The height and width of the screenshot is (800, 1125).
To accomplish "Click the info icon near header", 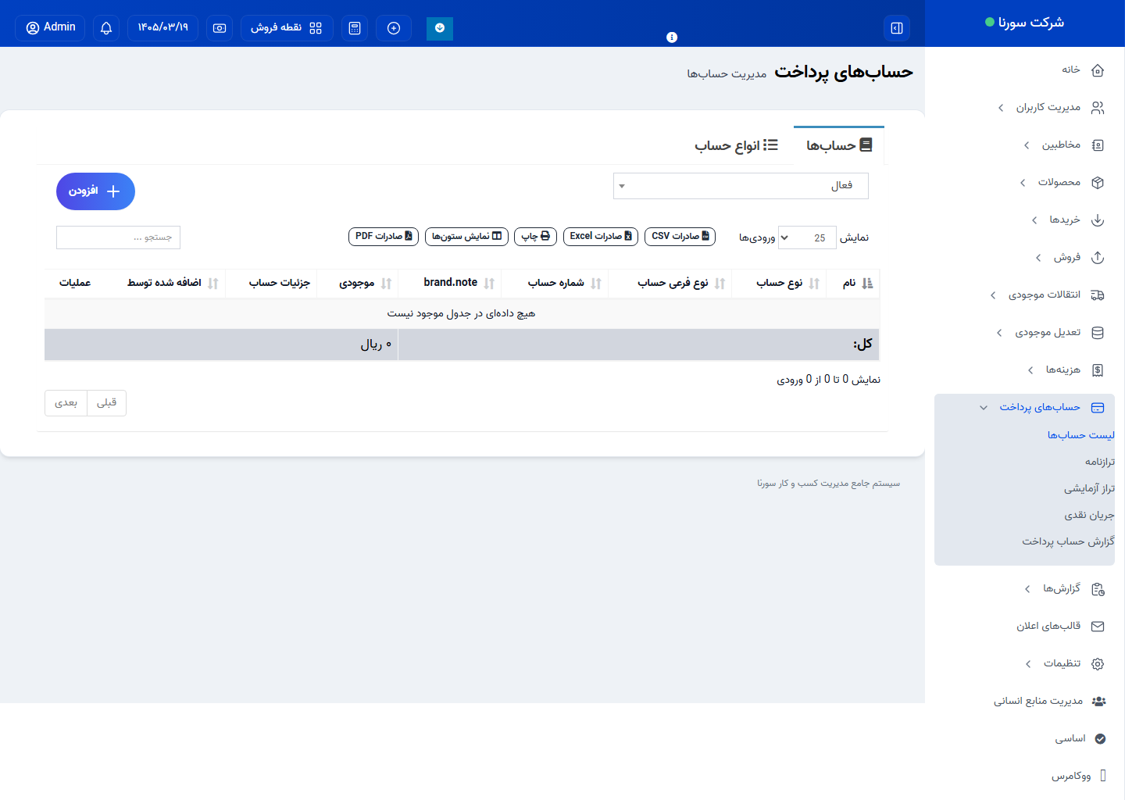I will tap(672, 37).
